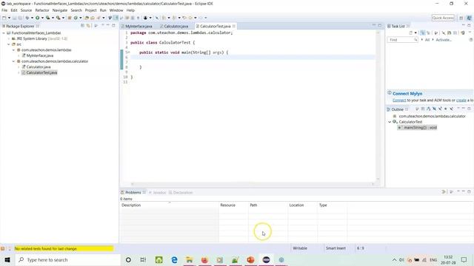Click the green Run toolbar button
474x266 pixels.
[x=38, y=18]
